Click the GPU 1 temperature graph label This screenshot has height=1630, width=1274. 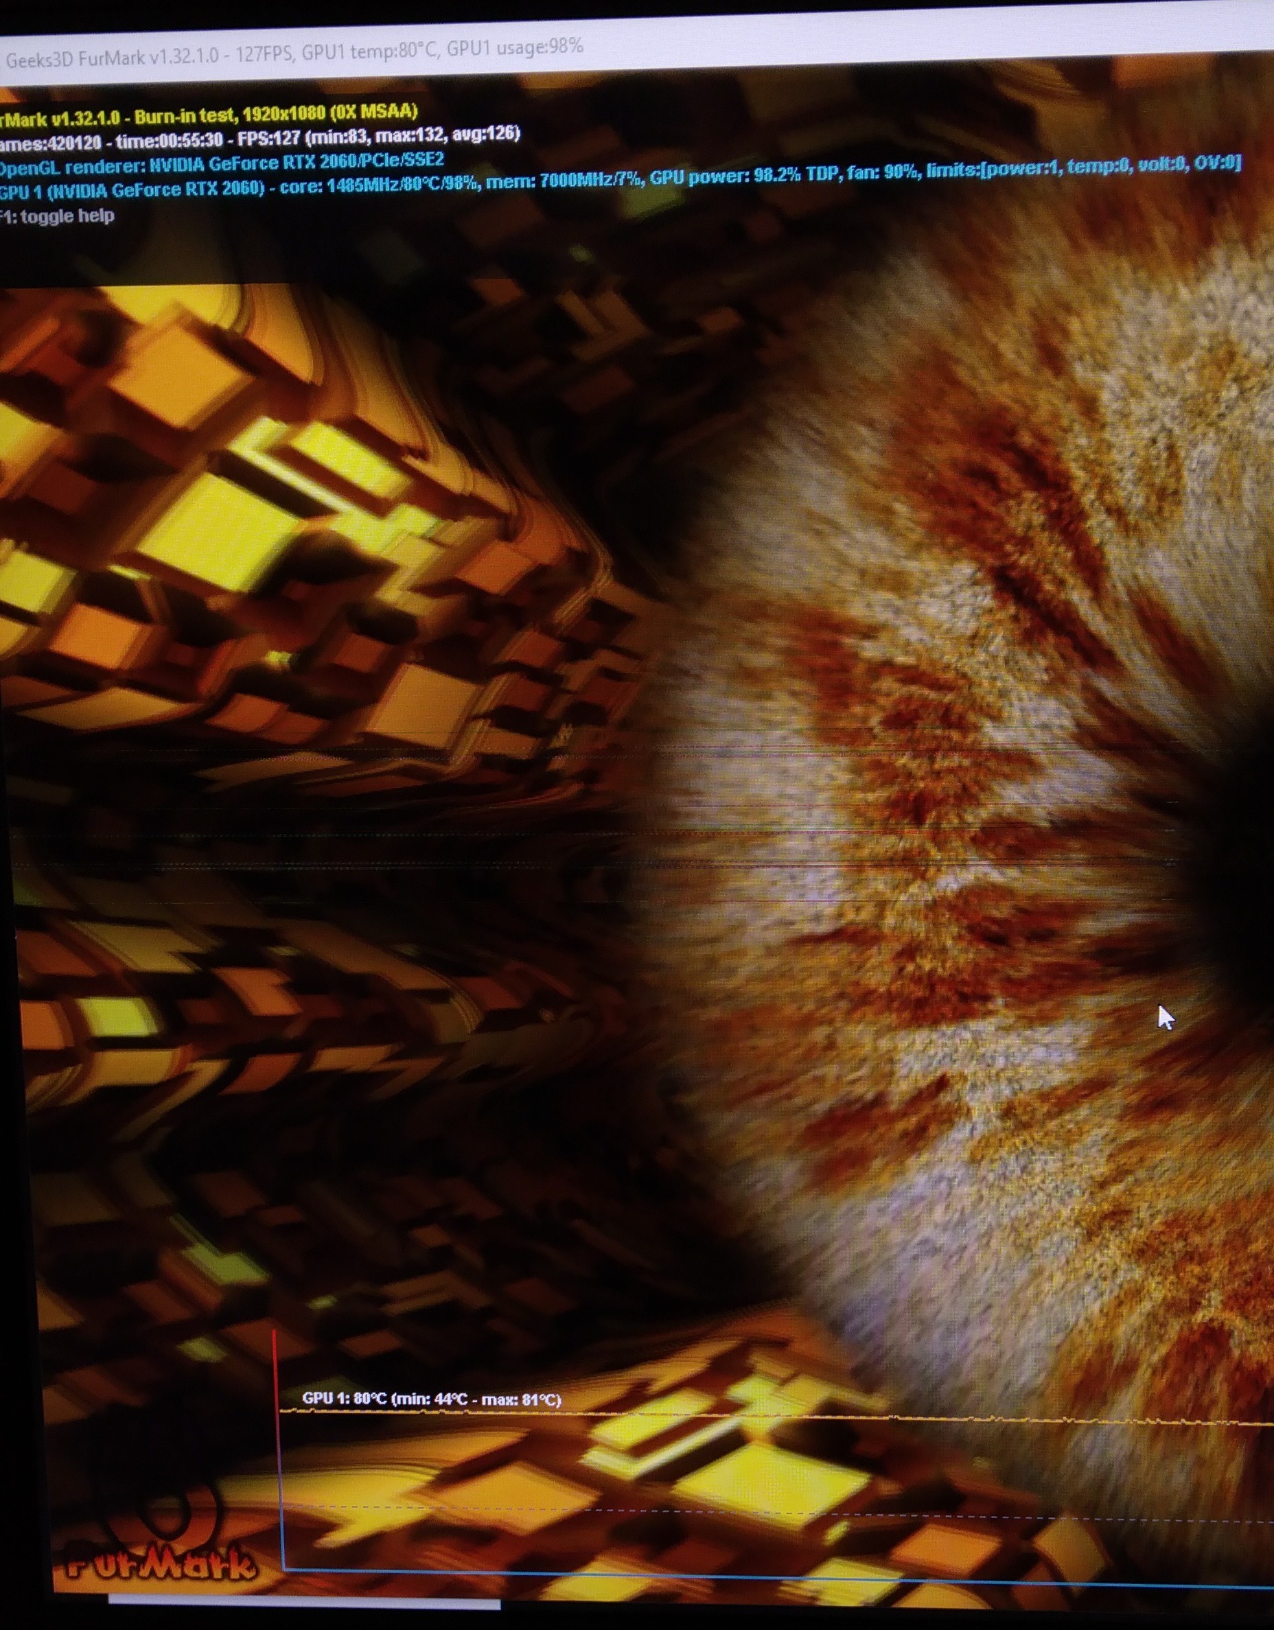431,1399
